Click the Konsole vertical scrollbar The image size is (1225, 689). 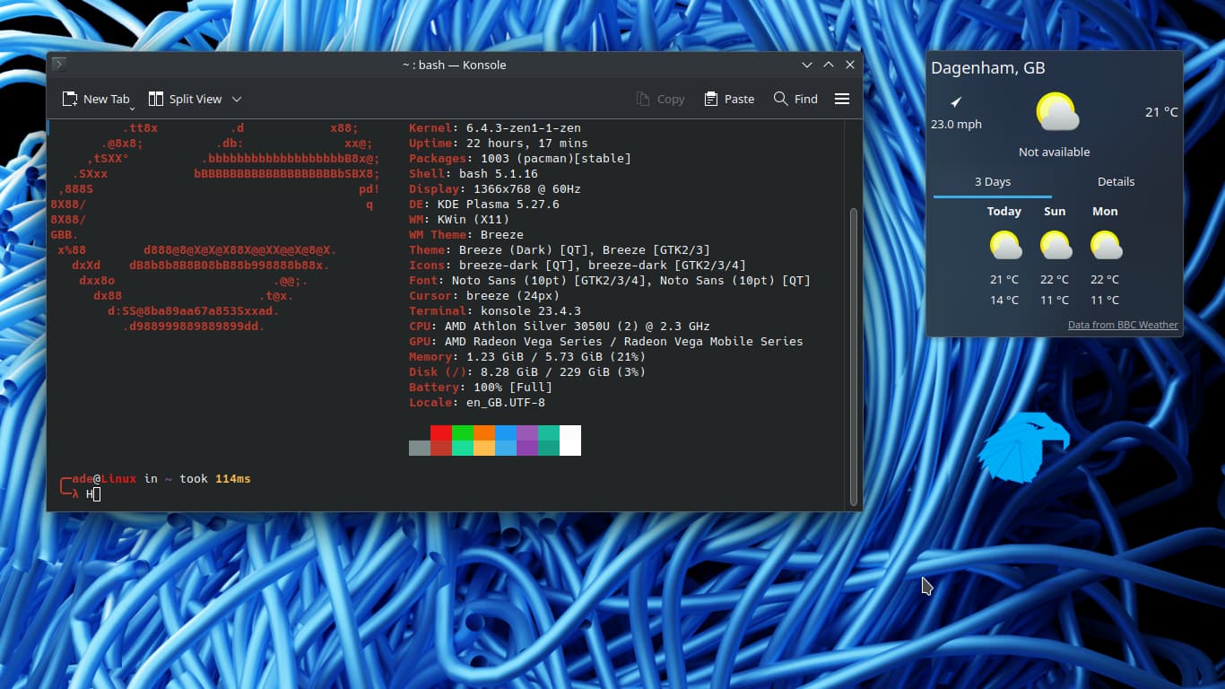tap(854, 356)
